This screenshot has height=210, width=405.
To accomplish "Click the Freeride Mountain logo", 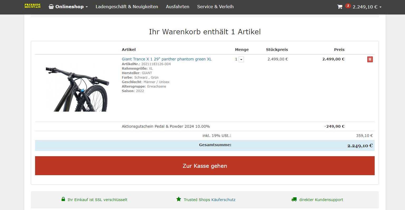I will (32, 6).
